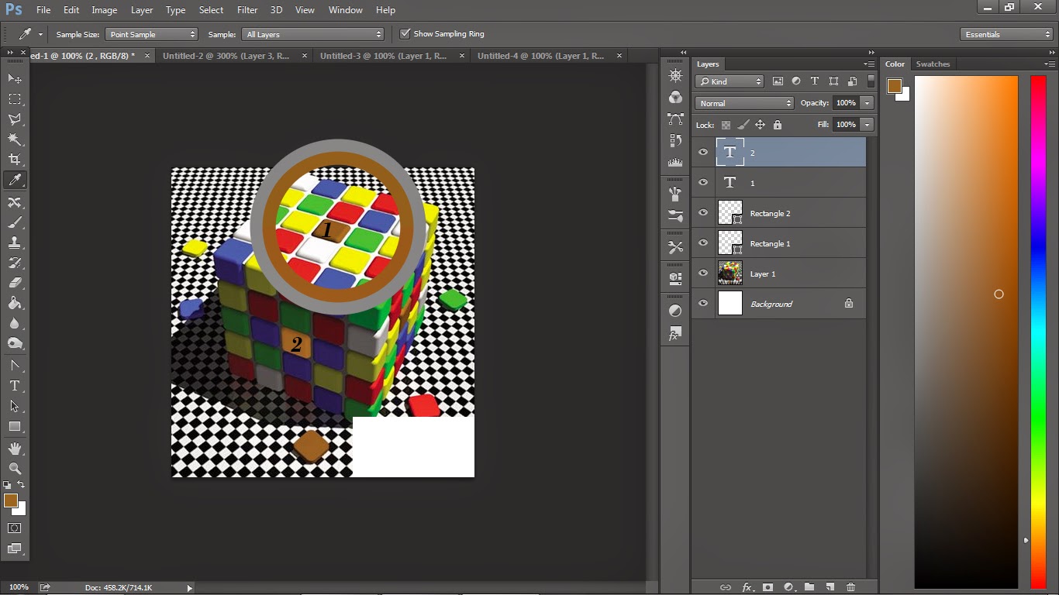The height and width of the screenshot is (595, 1059).
Task: Uncheck Show Sampling Ring
Action: pos(405,33)
